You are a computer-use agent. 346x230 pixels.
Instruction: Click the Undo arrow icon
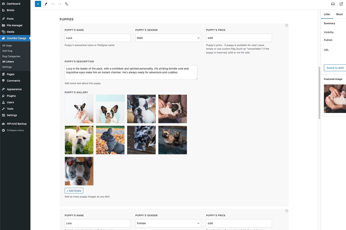pos(53,4)
